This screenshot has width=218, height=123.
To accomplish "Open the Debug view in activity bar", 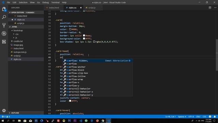I will tap(4, 33).
